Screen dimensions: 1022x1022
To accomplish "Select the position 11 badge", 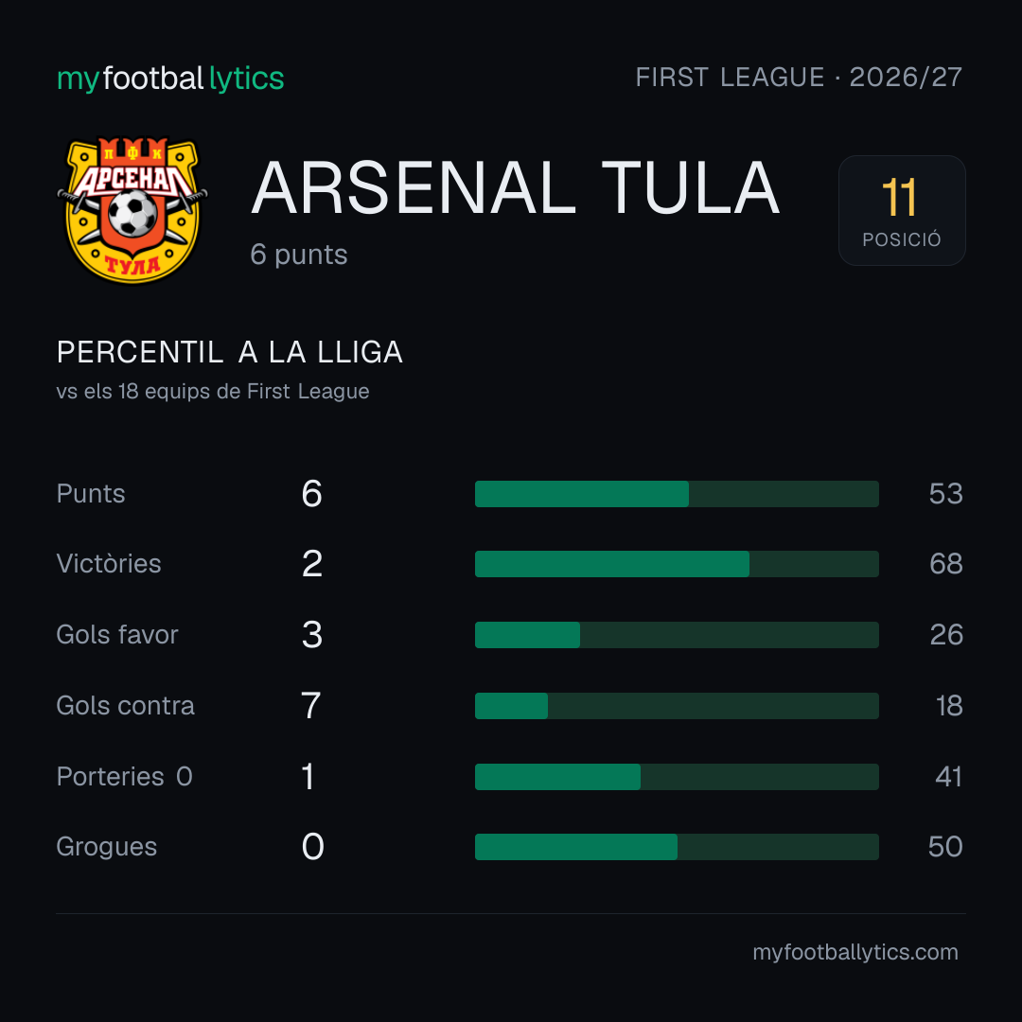I will [902, 210].
